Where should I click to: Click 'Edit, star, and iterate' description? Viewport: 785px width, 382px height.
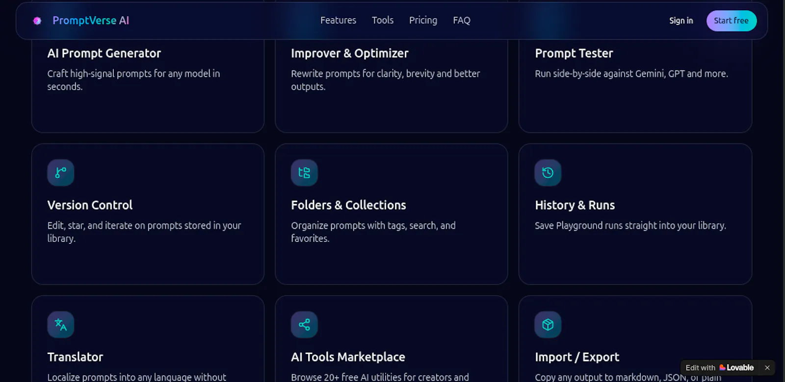(x=144, y=232)
